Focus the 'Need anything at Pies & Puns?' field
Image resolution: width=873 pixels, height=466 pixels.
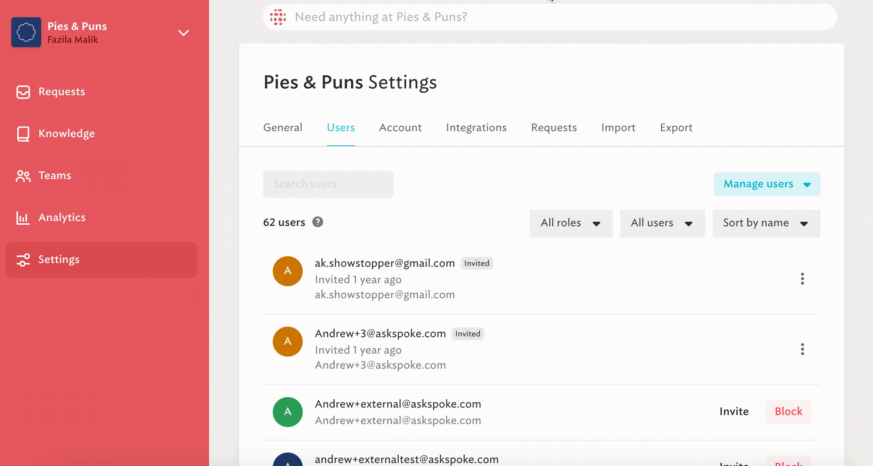click(x=550, y=17)
